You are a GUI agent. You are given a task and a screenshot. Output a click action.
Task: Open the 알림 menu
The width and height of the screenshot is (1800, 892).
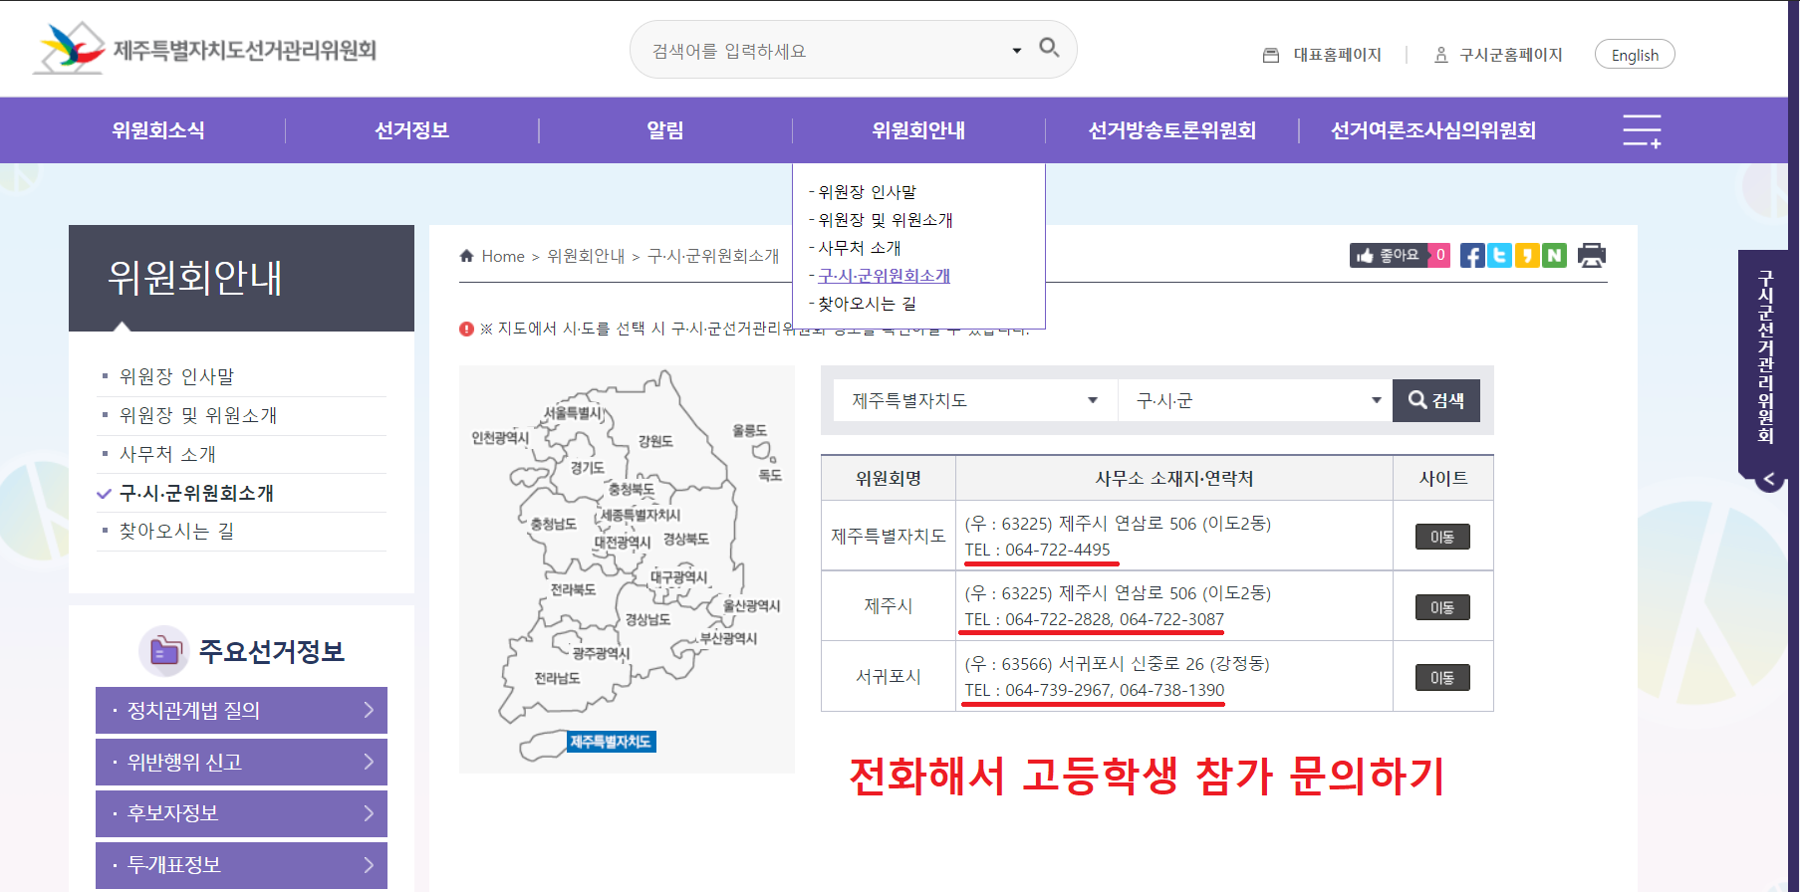(665, 130)
